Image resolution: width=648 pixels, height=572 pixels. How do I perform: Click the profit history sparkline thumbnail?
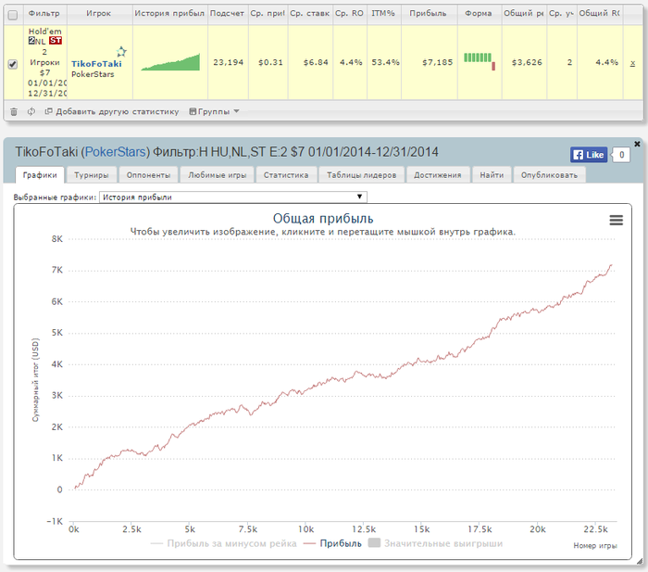click(x=170, y=62)
